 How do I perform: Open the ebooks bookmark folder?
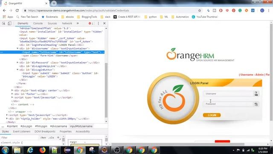[x=67, y=17]
